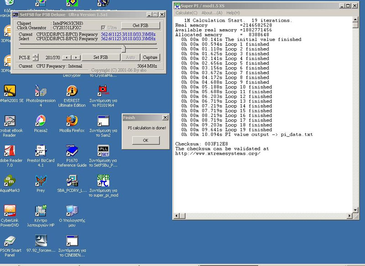Toggle the Ultra checkbox in SetFSB
The width and height of the screenshot is (365, 266).
104,27
